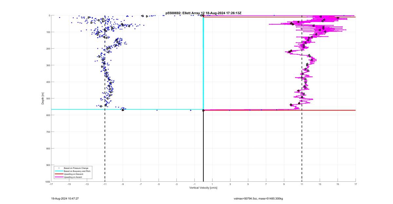Click velocity tick label '-13'
The image size is (393, 204).
[87, 184]
